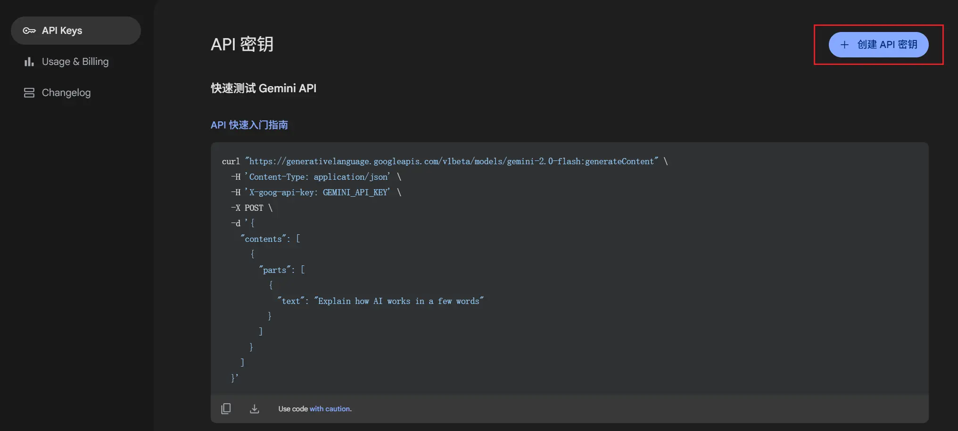This screenshot has width=958, height=431.
Task: Click the plus icon on 创建 API 密钥
Action: click(x=844, y=45)
